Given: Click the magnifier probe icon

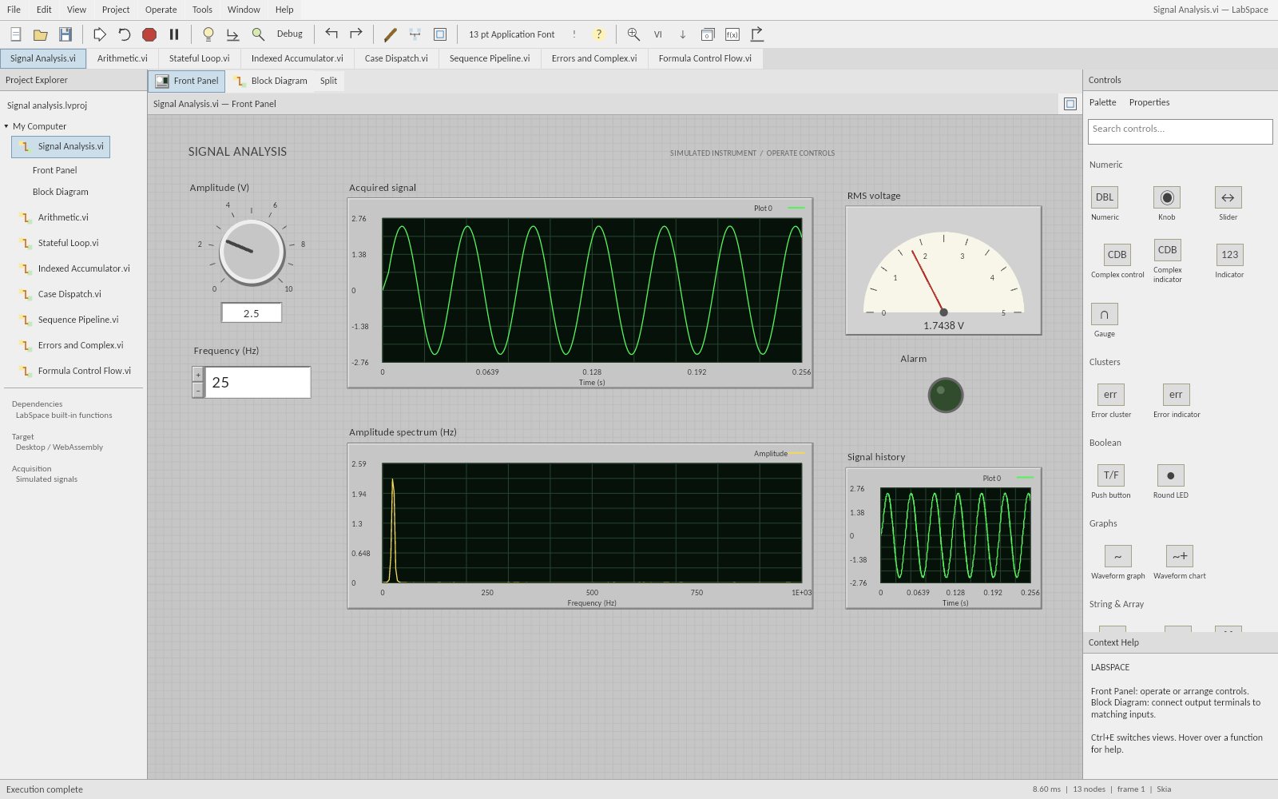Looking at the screenshot, I should pos(258,34).
